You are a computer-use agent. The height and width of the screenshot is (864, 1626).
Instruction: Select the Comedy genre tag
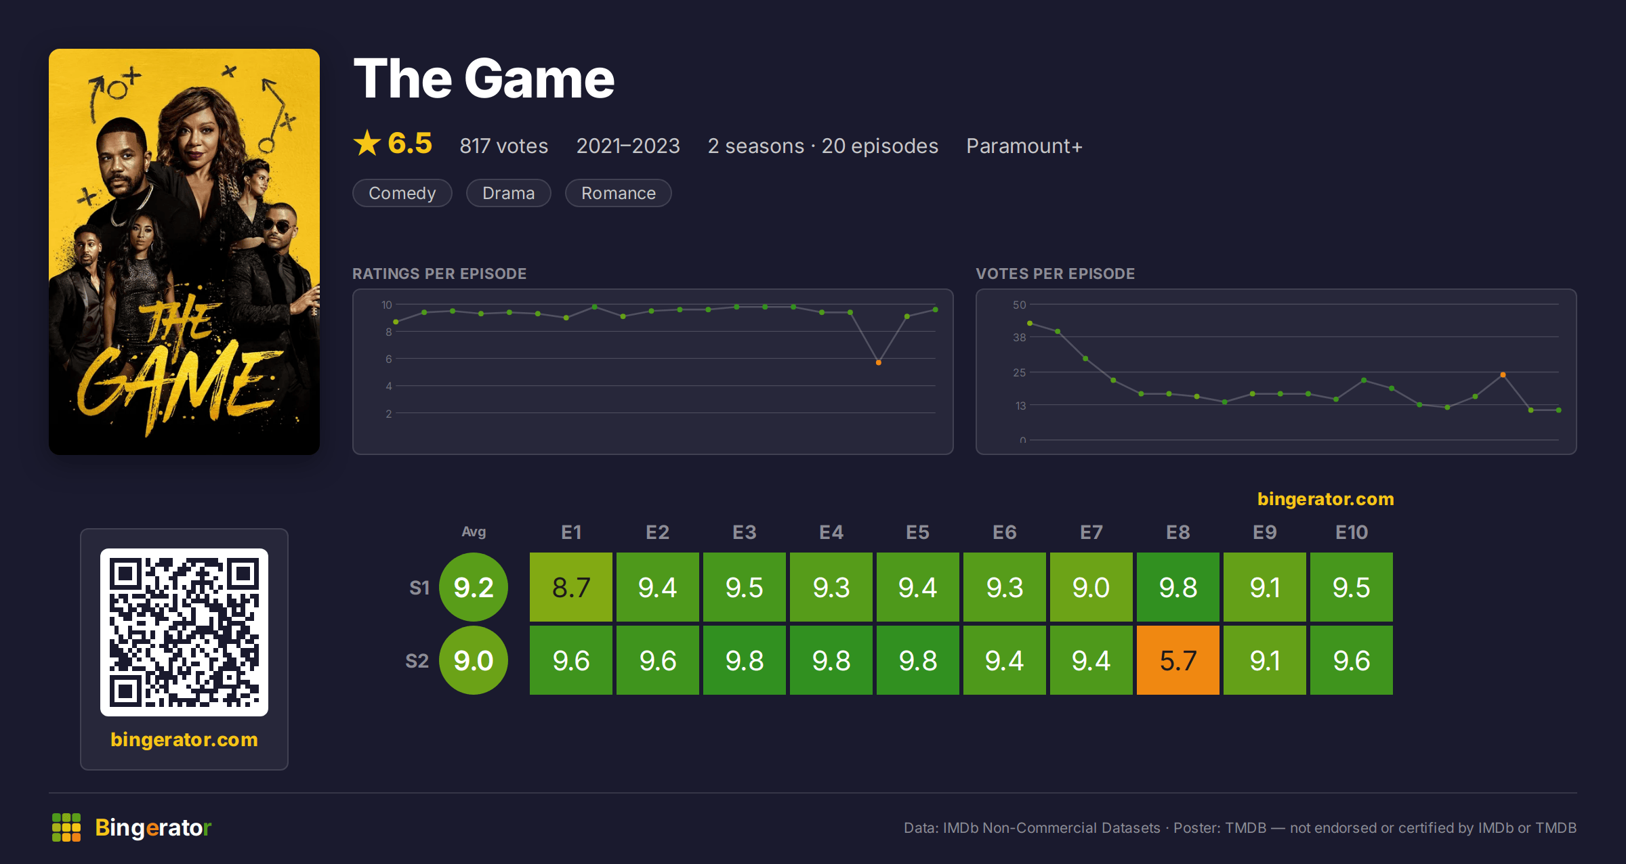[x=402, y=193]
